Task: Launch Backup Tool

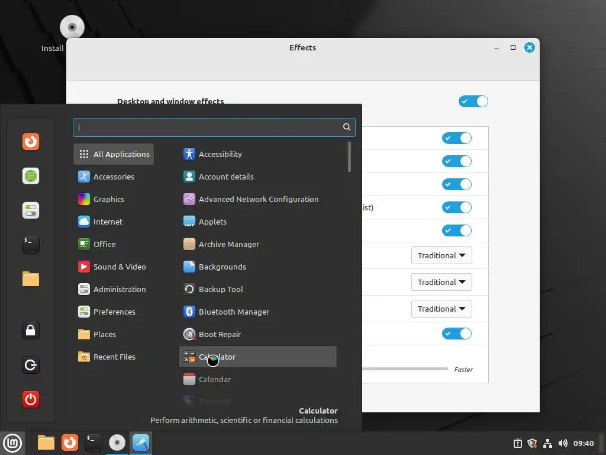Action: click(x=257, y=289)
